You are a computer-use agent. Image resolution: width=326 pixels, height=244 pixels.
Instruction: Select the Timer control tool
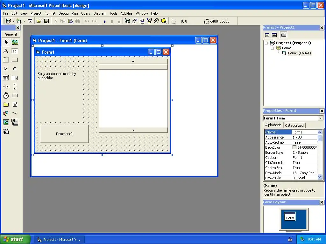point(6,96)
